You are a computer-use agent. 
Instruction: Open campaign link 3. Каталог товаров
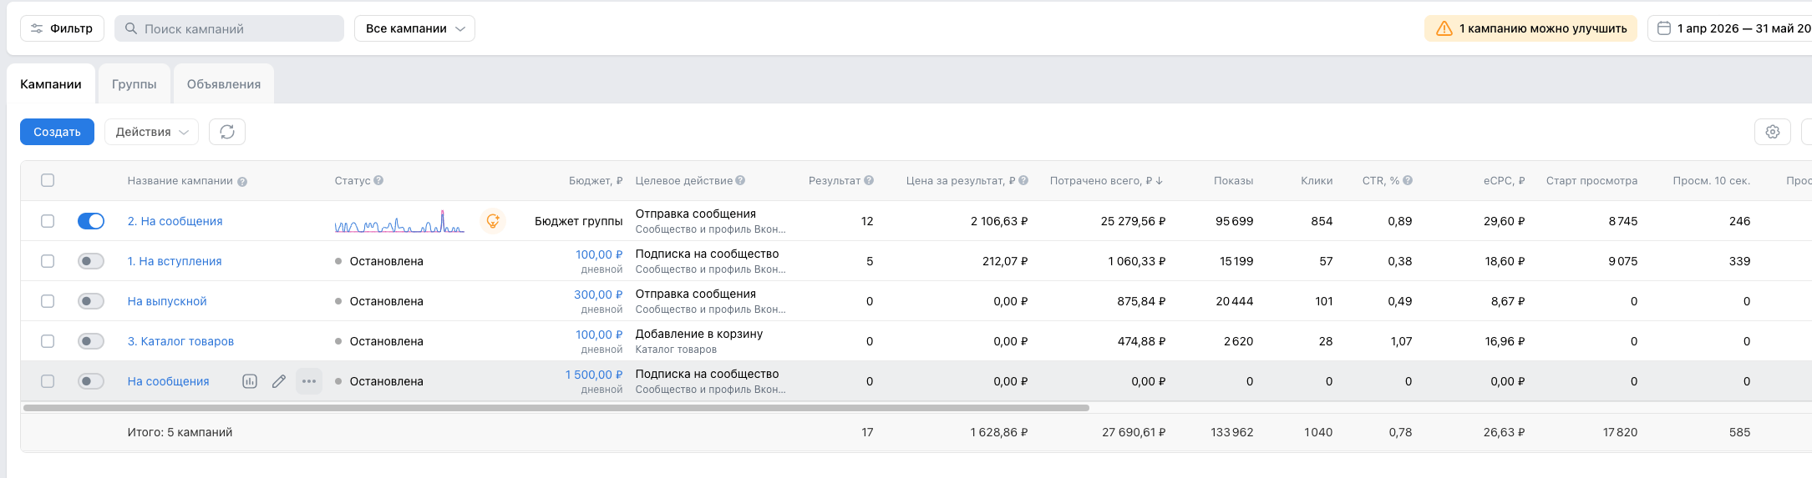coord(180,341)
